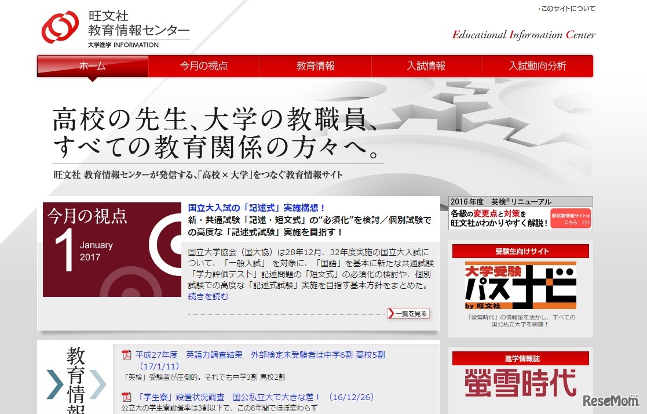Click 一覧を見る button
Viewport: 647px width, 414px height.
click(408, 314)
